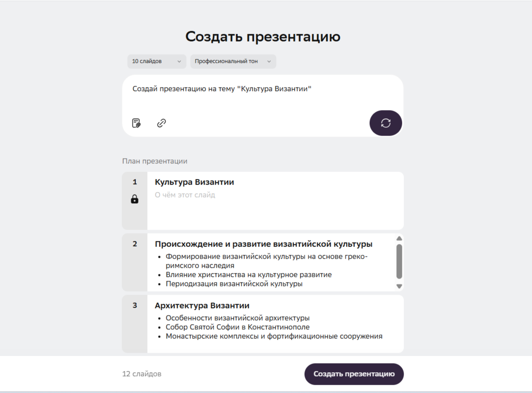Image resolution: width=532 pixels, height=393 pixels.
Task: Click the "О чём этот слайд" placeholder field
Action: coord(185,195)
